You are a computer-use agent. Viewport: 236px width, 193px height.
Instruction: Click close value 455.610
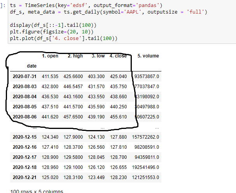click(118, 117)
